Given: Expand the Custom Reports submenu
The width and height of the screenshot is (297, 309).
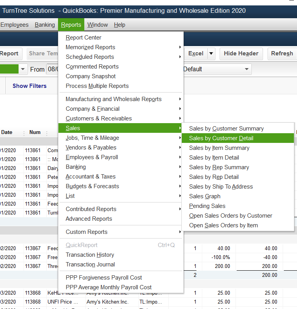Looking at the screenshot, I should (x=87, y=232).
